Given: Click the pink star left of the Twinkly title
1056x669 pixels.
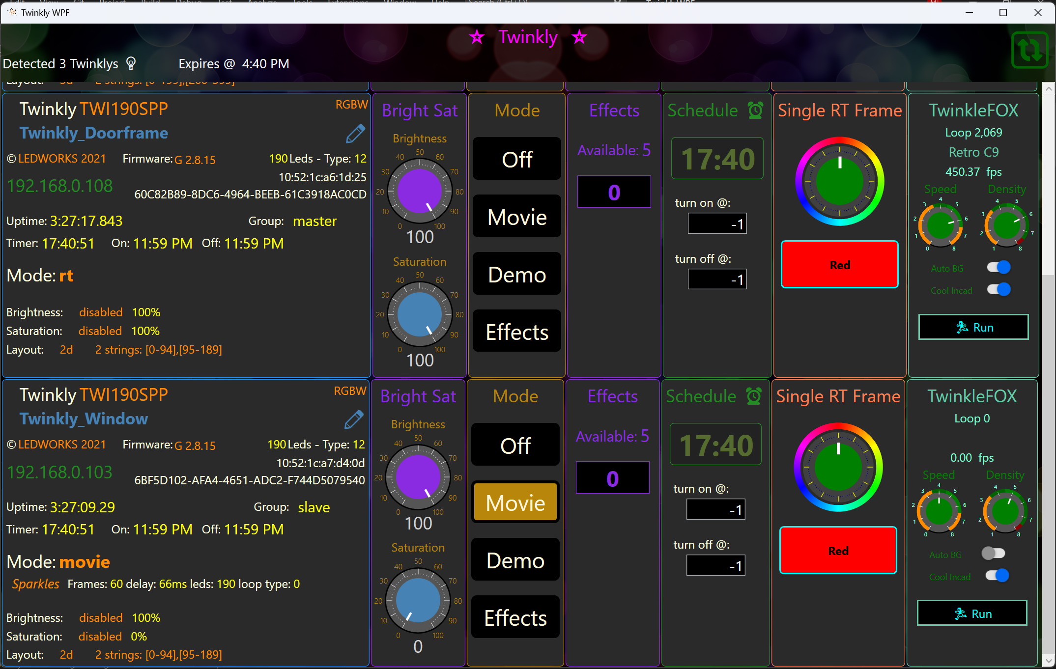Looking at the screenshot, I should click(477, 37).
